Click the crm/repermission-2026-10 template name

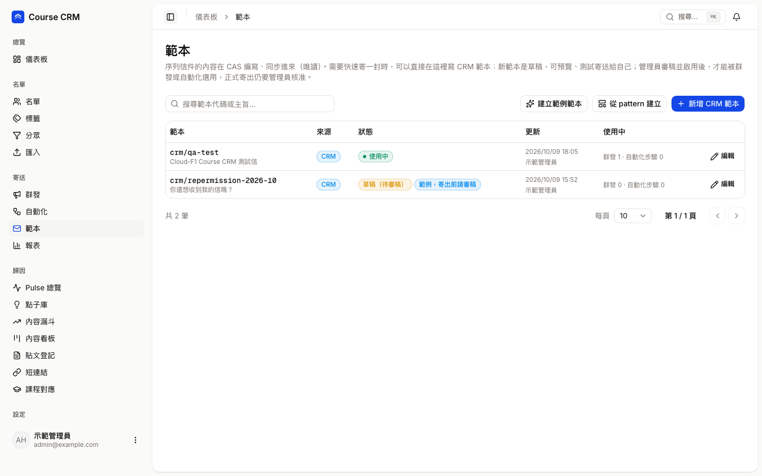(223, 180)
